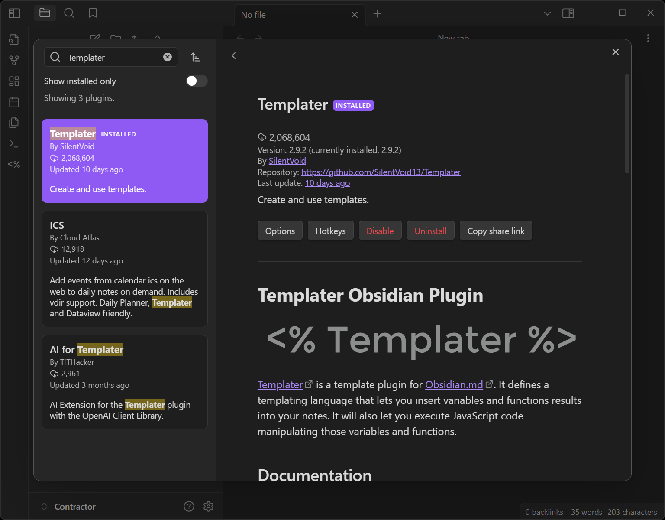This screenshot has width=665, height=520.
Task: Toggle Show installed only switch
Action: pyautogui.click(x=197, y=81)
